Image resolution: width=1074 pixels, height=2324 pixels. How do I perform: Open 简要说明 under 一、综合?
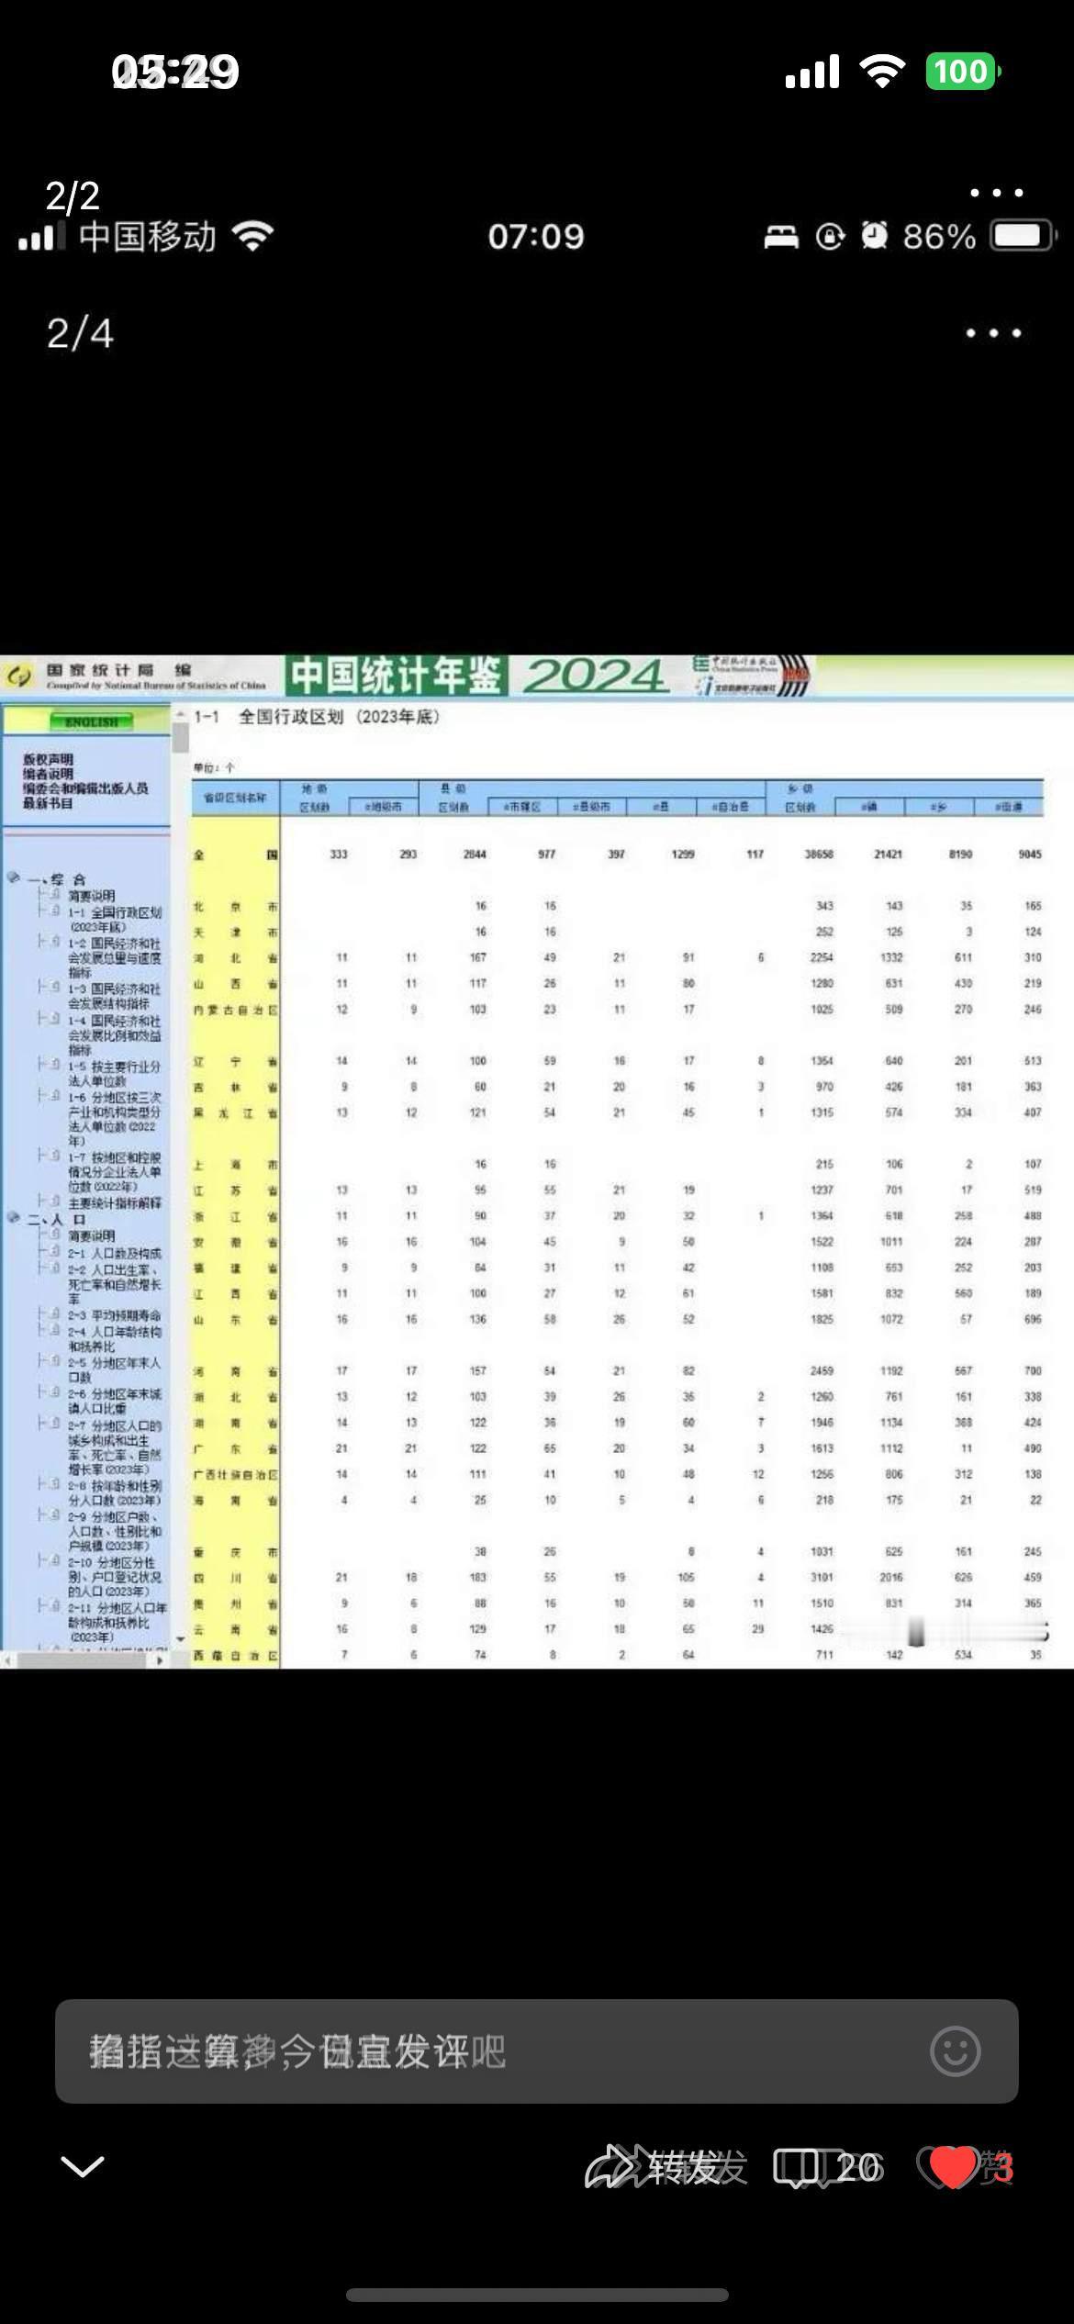[x=92, y=896]
